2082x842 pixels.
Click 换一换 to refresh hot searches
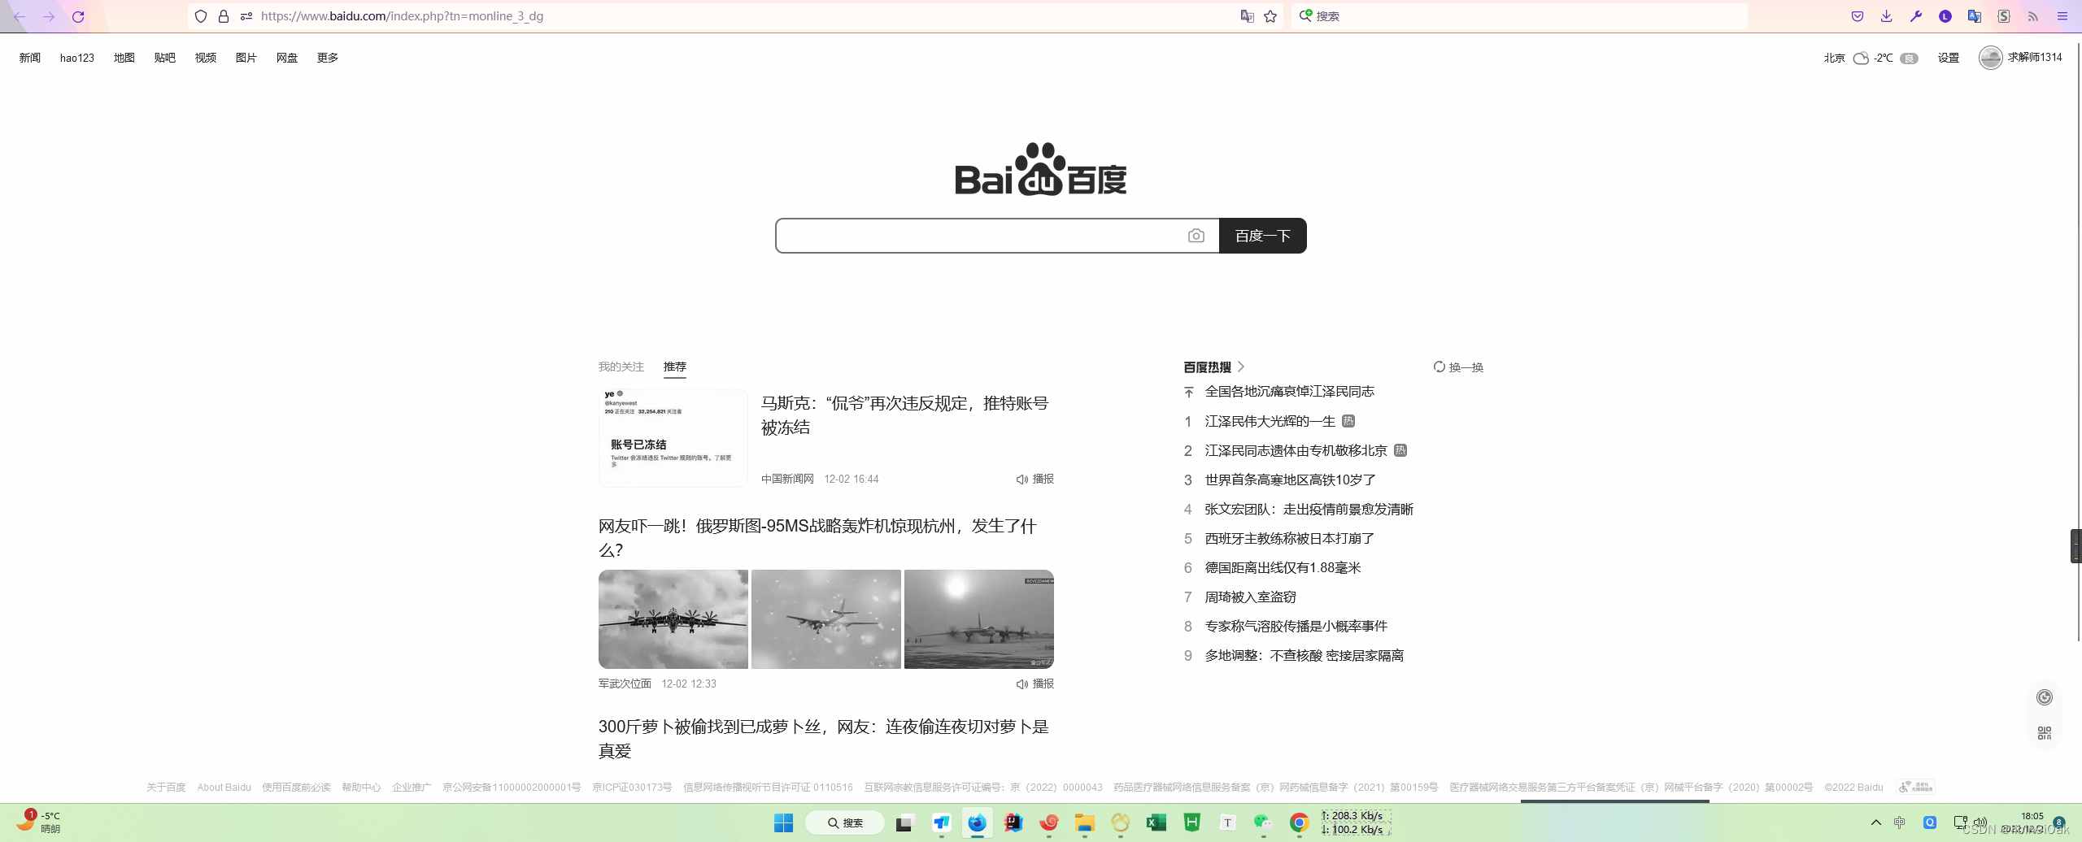[1466, 367]
